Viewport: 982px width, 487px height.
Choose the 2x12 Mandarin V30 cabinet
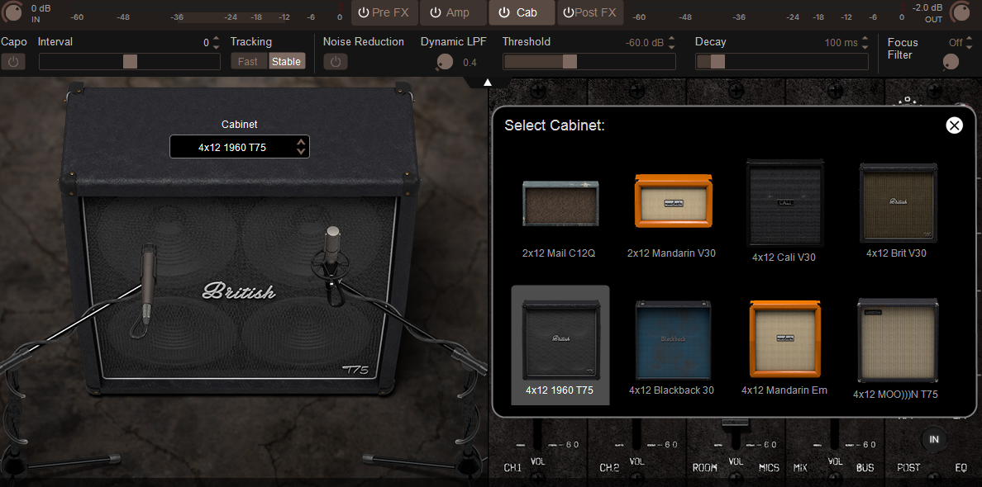coord(672,201)
